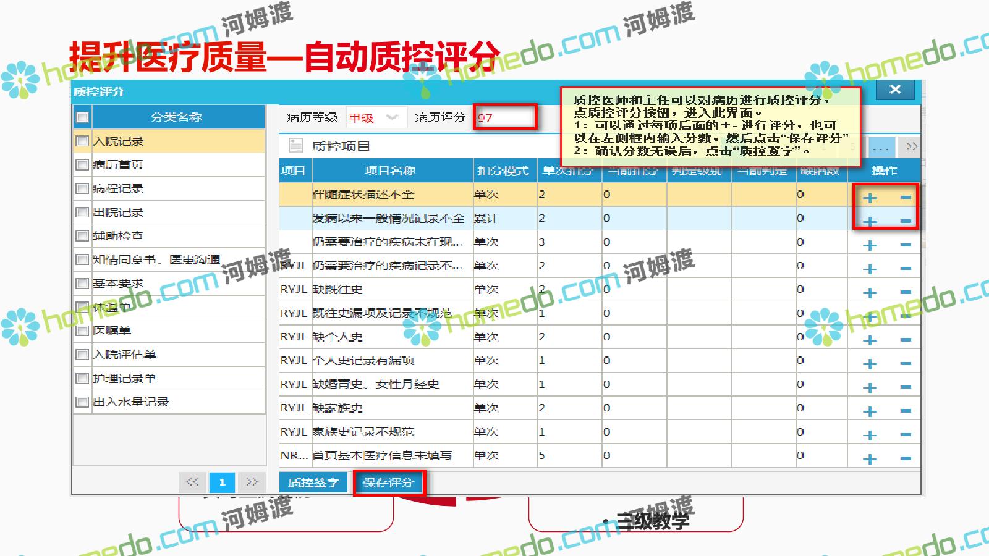Screen dimensions: 989x556
Task: Click plus icon for 缺家族史 row
Action: pyautogui.click(x=870, y=411)
